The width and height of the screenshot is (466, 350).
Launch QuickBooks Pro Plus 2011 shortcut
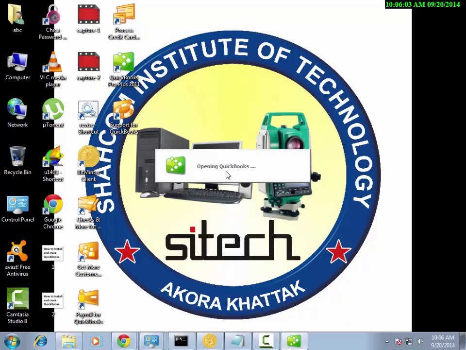pyautogui.click(x=124, y=69)
